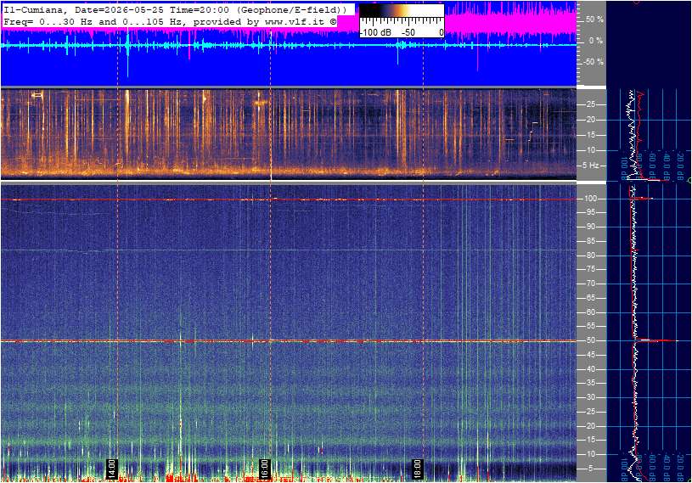This screenshot has width=692, height=483.
Task: Click the 75 frequency axis label
Action: coord(590,269)
